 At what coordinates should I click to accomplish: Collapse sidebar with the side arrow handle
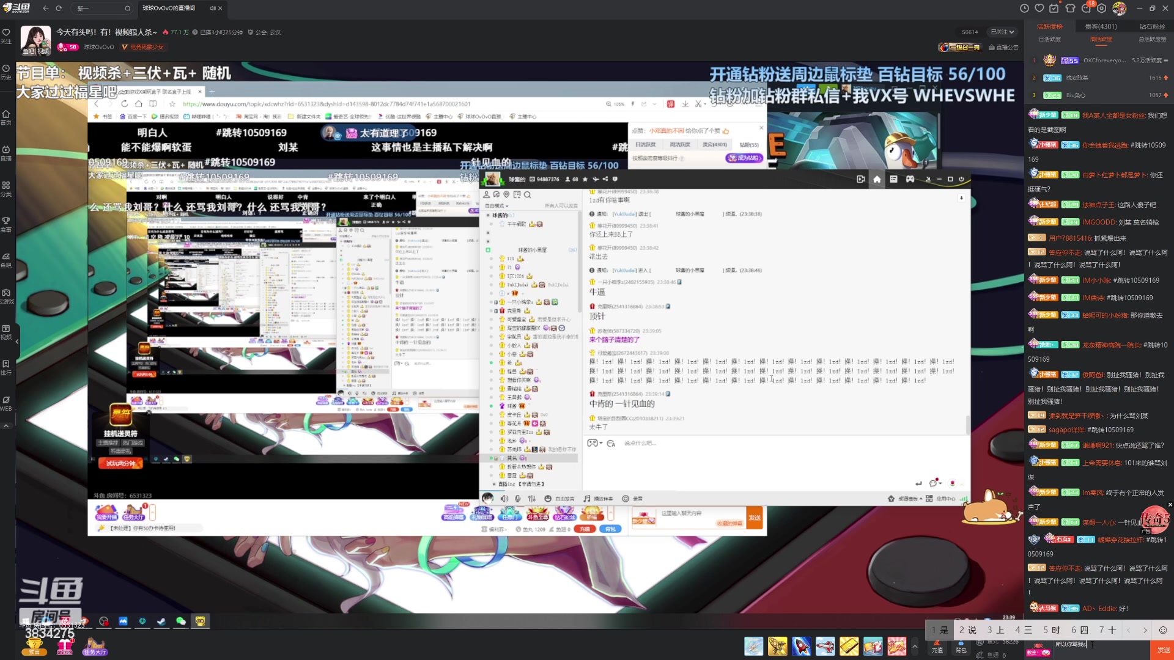17,341
